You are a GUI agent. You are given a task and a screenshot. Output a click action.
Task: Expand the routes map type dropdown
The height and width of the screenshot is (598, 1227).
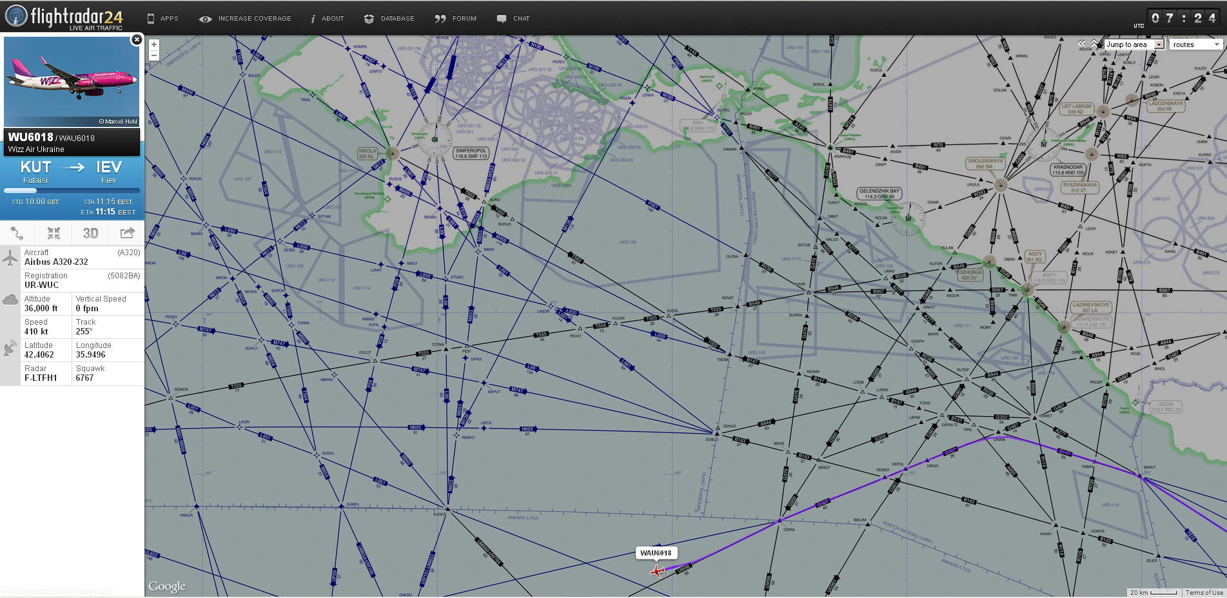pyautogui.click(x=1196, y=44)
